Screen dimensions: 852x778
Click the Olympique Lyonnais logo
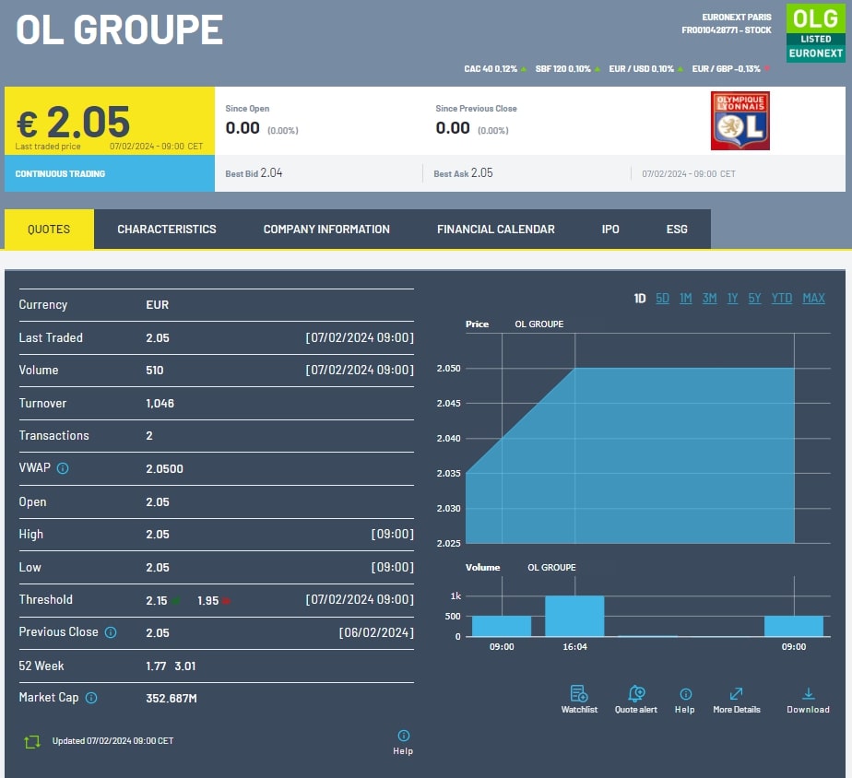[740, 121]
